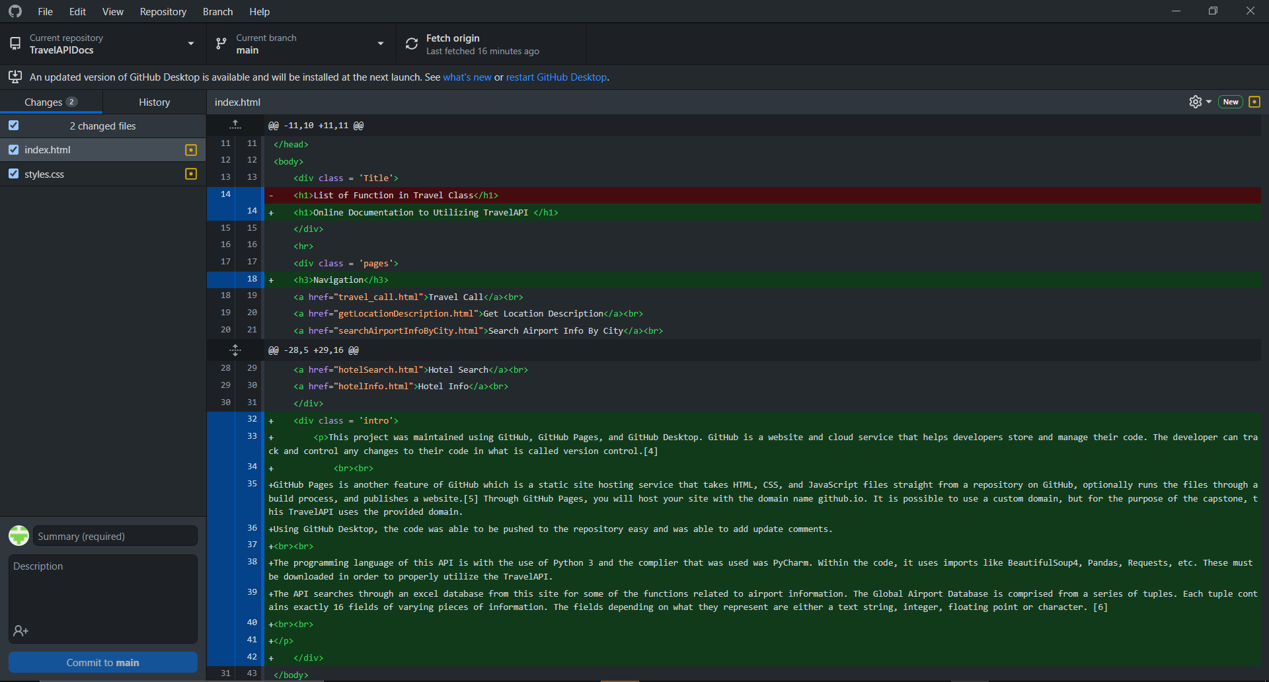Click the repository icon beside TravelAPIDocs

tap(15, 44)
